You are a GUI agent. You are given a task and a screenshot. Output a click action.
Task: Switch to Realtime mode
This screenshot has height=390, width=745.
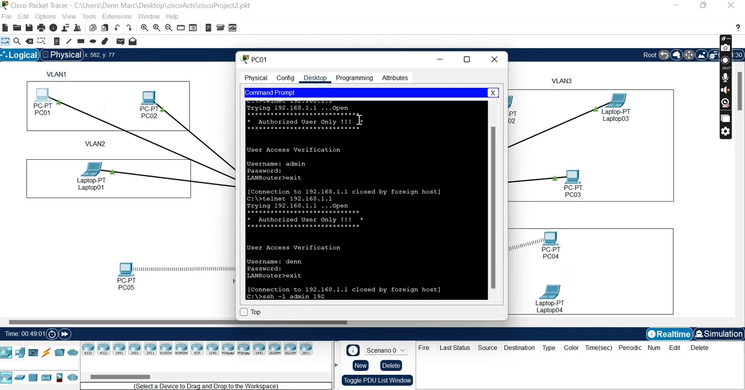tap(669, 334)
